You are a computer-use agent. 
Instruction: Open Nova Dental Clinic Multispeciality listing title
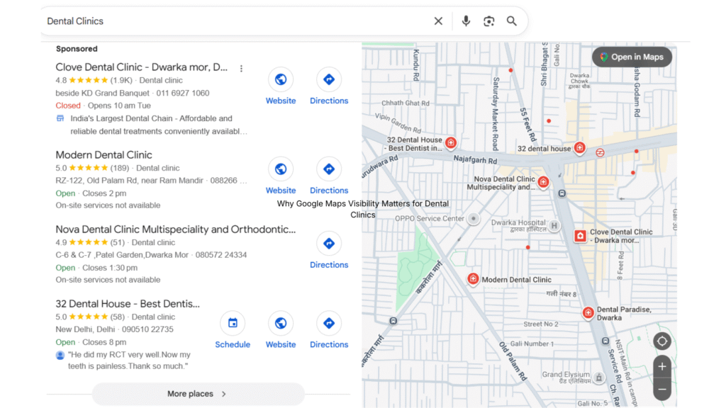pos(176,229)
